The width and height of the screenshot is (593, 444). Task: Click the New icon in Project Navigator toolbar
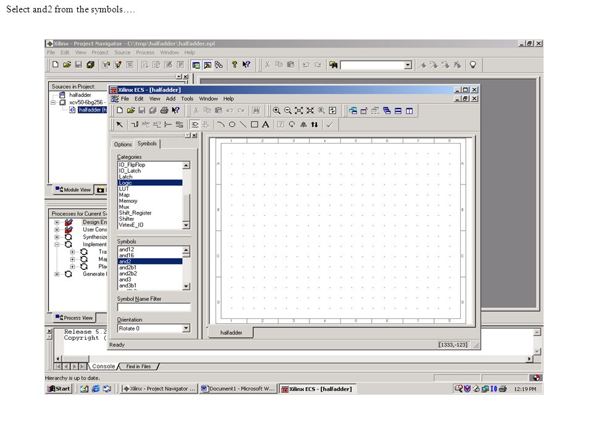click(x=56, y=65)
